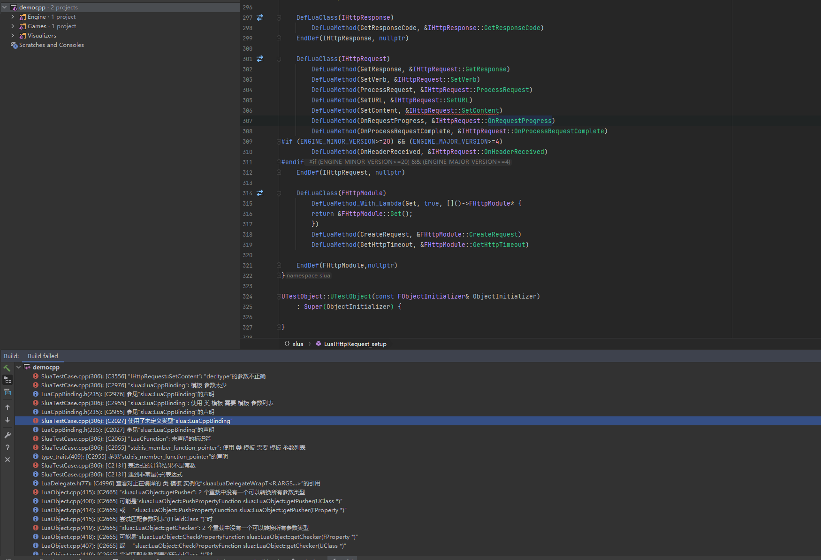This screenshot has height=560, width=821.
Task: Fold the DefLuaClass(IHttpRequest) block at line 301
Action: coord(279,59)
